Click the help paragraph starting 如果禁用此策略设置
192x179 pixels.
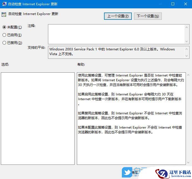[130, 116]
